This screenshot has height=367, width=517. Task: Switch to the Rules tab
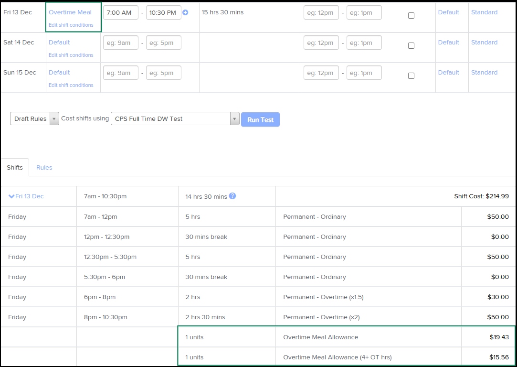click(x=44, y=168)
